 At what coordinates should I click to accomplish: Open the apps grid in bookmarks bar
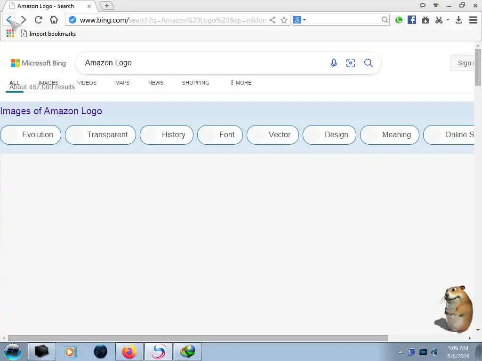tap(10, 34)
